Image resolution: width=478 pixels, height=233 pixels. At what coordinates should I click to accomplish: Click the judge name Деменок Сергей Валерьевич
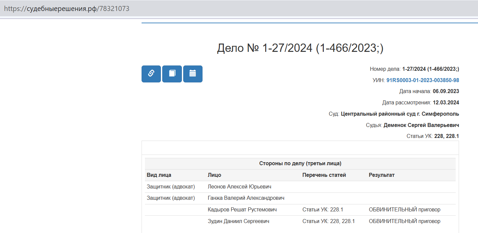(x=421, y=125)
